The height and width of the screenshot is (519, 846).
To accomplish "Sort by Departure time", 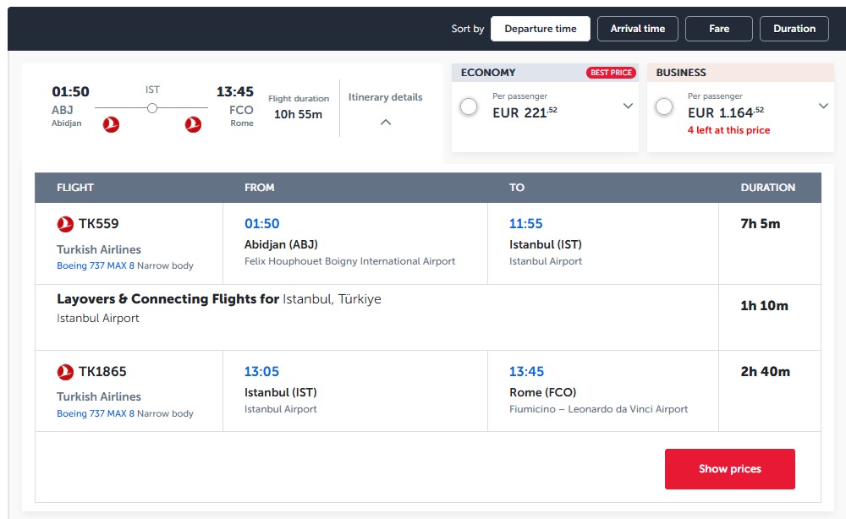I will click(x=540, y=29).
